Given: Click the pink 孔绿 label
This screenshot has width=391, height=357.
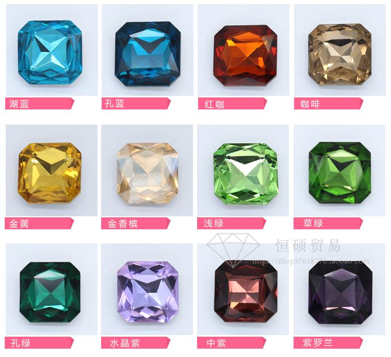Looking at the screenshot, I should (40, 343).
